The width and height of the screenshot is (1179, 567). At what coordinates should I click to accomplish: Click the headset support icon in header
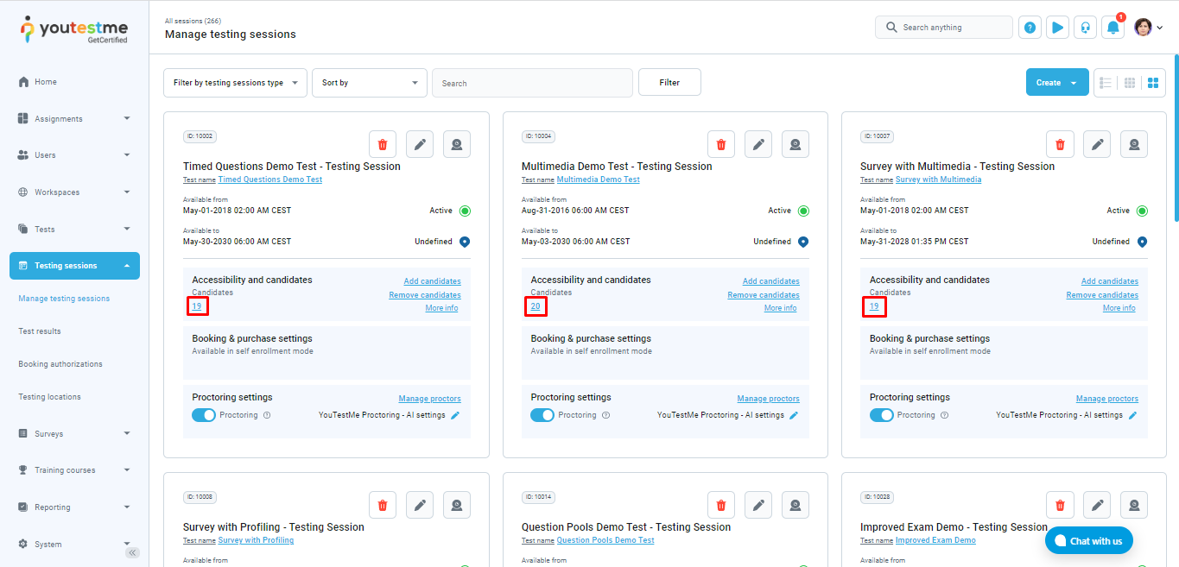(1085, 28)
